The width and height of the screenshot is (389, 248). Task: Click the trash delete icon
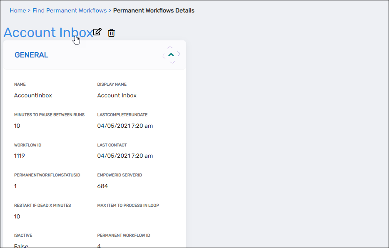pos(111,33)
